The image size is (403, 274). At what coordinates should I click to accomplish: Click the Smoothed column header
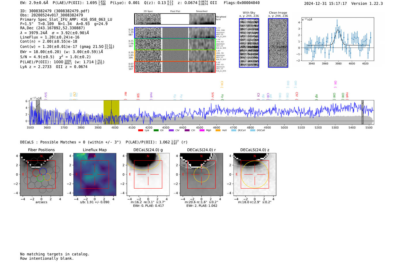tap(202, 12)
